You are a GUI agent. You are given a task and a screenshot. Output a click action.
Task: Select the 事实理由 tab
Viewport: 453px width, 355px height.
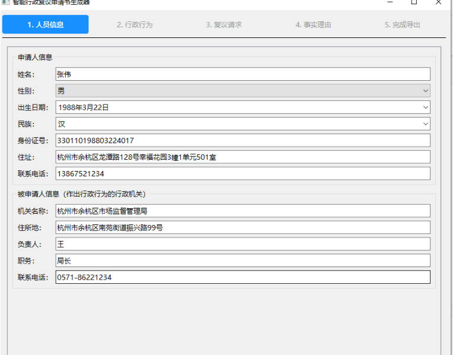[313, 25]
